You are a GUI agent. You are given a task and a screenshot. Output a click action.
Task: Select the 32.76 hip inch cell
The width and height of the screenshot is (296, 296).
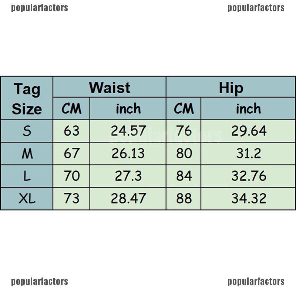(x=248, y=176)
